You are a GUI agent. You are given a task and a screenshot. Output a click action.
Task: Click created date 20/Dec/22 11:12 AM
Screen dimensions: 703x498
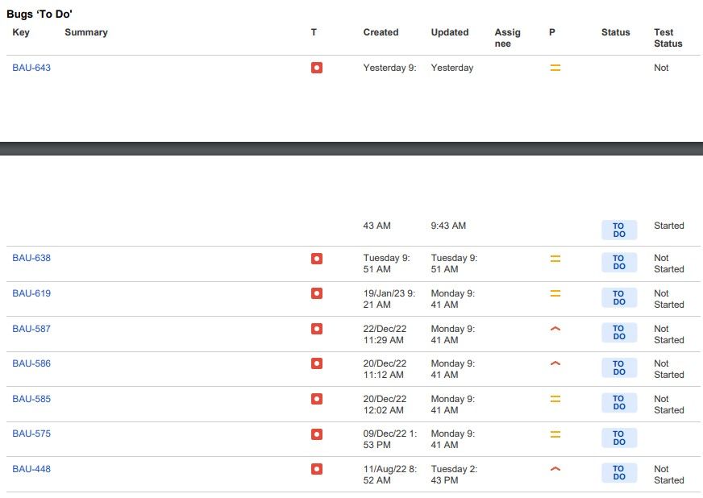385,369
